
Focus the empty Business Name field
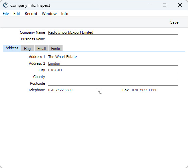[x=113, y=39]
